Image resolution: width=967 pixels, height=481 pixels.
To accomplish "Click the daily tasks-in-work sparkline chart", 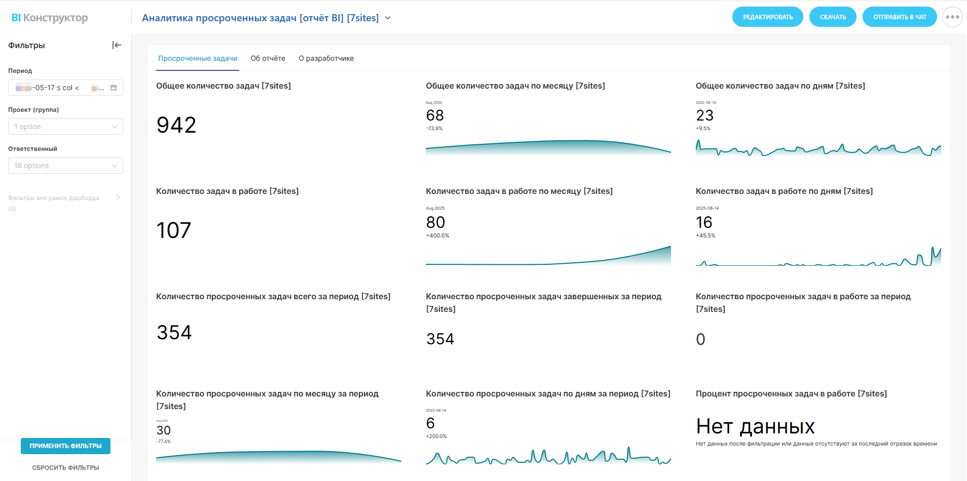I will [x=818, y=257].
